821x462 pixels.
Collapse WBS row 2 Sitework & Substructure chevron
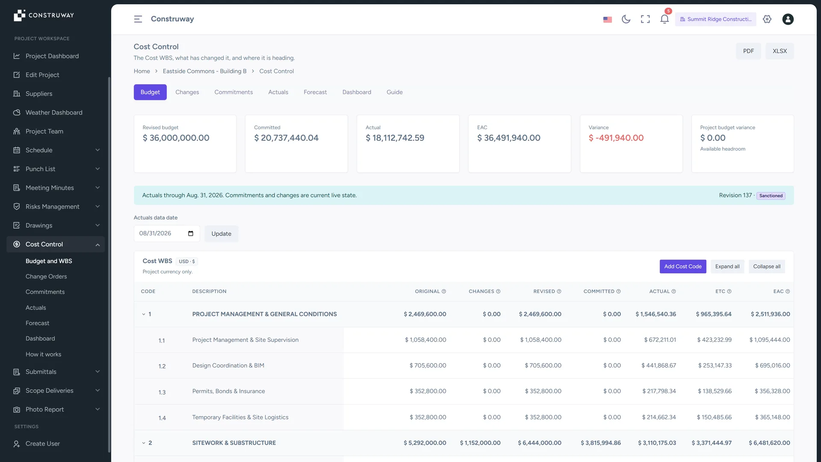(x=144, y=443)
